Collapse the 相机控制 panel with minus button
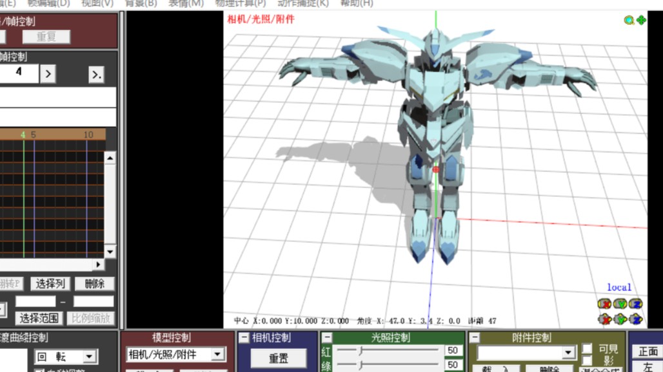The height and width of the screenshot is (372, 663). coord(244,338)
